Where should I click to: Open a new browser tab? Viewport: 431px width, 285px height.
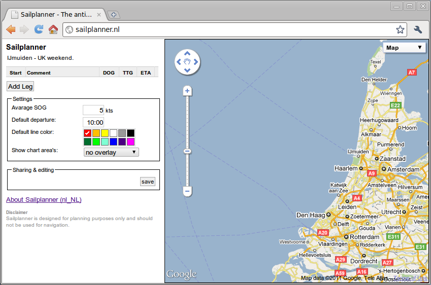click(x=114, y=15)
